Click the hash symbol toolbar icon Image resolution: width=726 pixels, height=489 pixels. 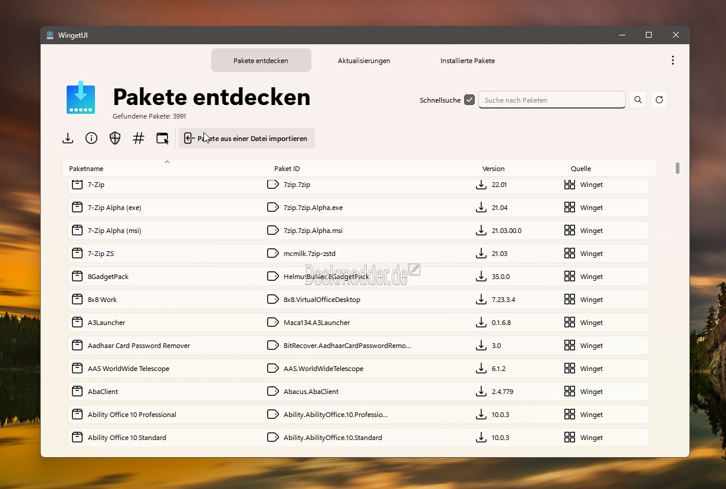pyautogui.click(x=139, y=139)
